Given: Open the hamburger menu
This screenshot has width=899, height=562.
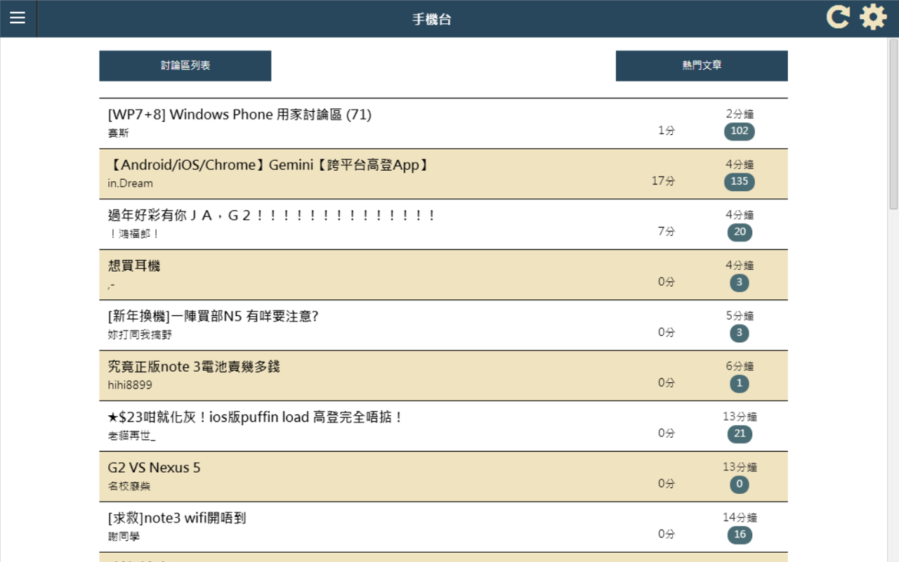Looking at the screenshot, I should click(x=18, y=18).
